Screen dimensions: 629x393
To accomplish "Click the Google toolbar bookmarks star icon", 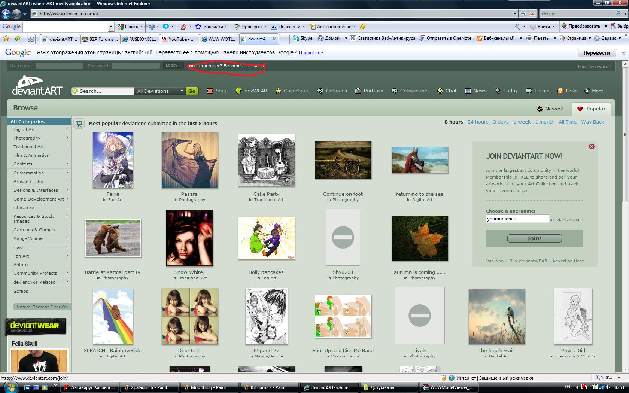I will (198, 27).
